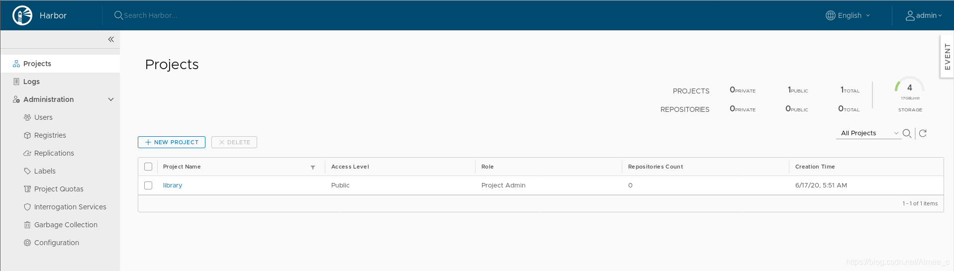
Task: Click the DELETE button
Action: pos(234,142)
